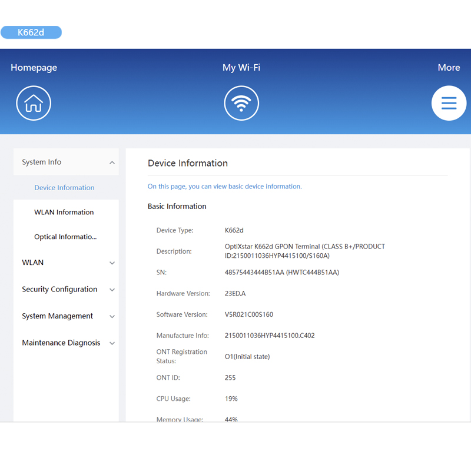Expand the Security Configuration chevron
This screenshot has height=471, width=471.
(112, 290)
